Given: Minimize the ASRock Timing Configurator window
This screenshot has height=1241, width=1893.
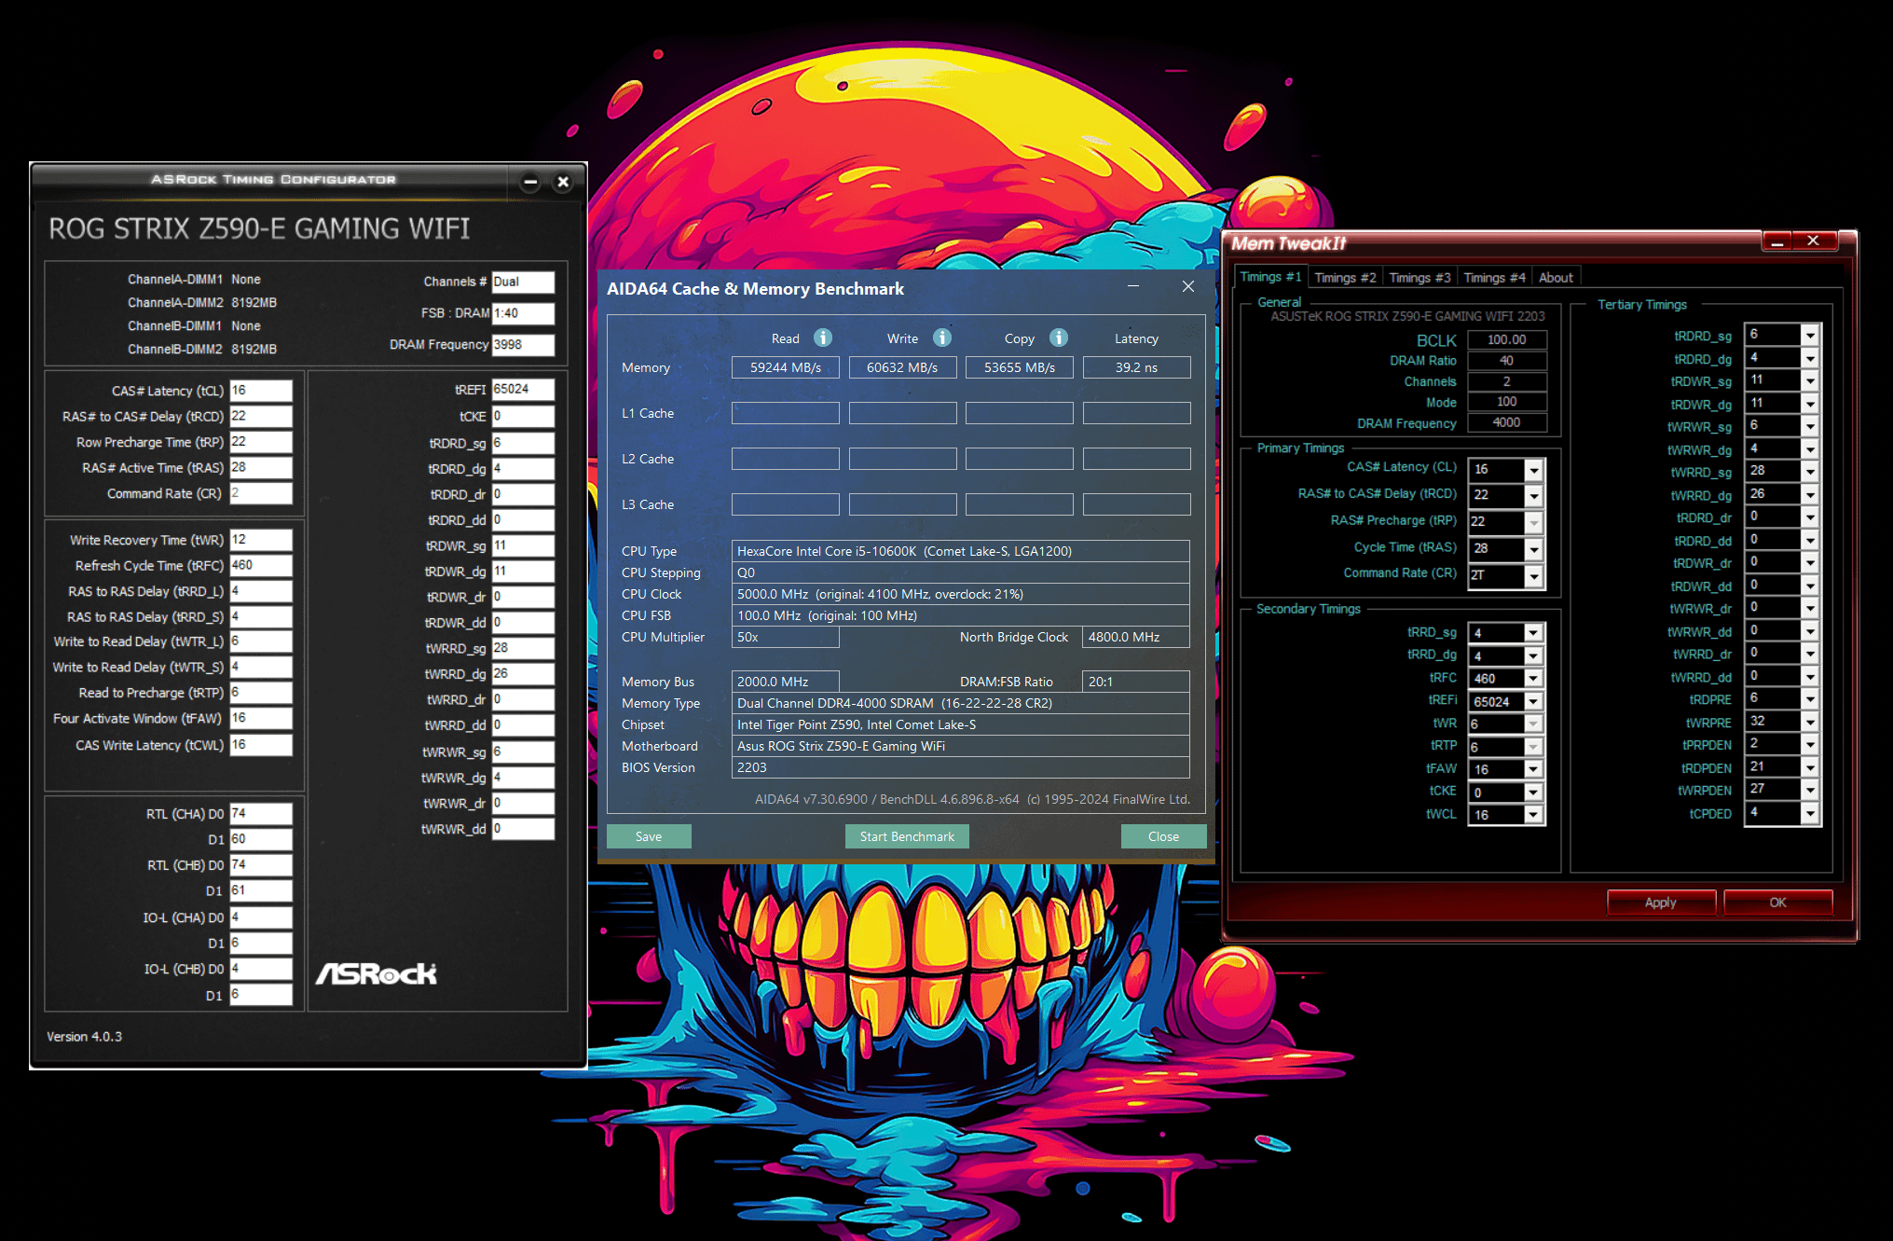Looking at the screenshot, I should (x=530, y=182).
